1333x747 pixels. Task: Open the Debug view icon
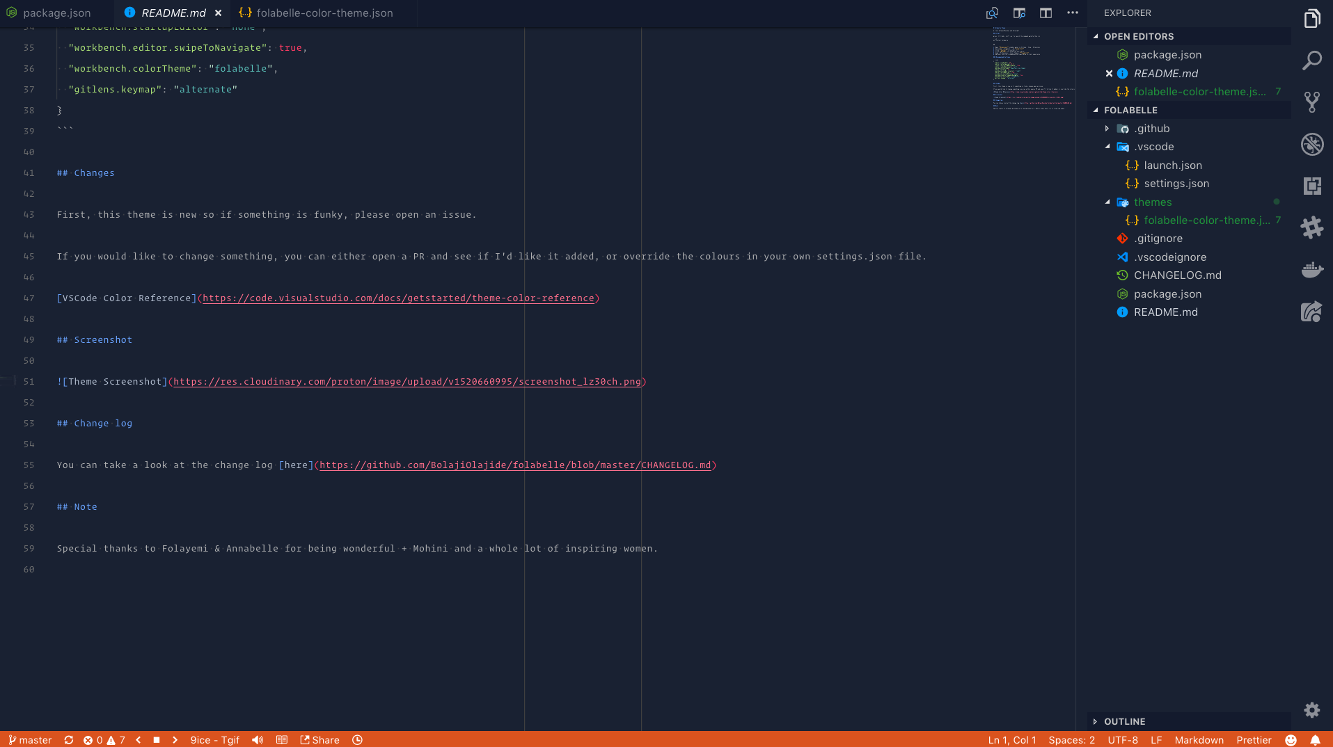(1312, 144)
